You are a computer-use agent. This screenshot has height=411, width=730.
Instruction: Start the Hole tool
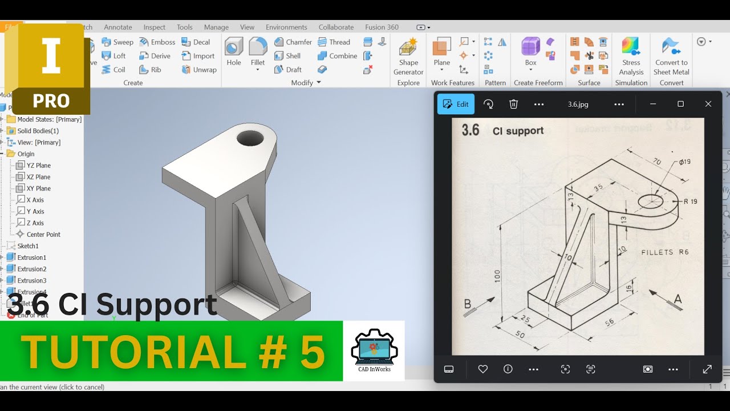(x=234, y=52)
